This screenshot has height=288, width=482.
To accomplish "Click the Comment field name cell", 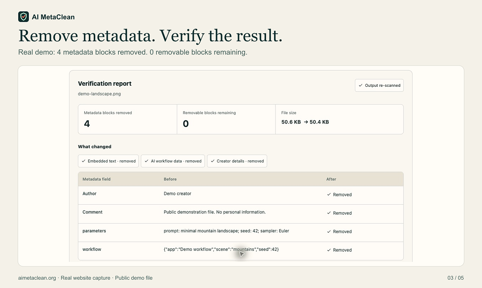I will (93, 212).
